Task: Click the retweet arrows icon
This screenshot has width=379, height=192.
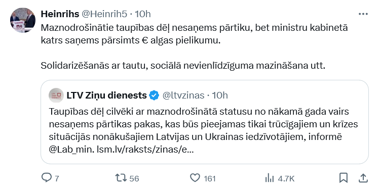Action: tap(121, 178)
